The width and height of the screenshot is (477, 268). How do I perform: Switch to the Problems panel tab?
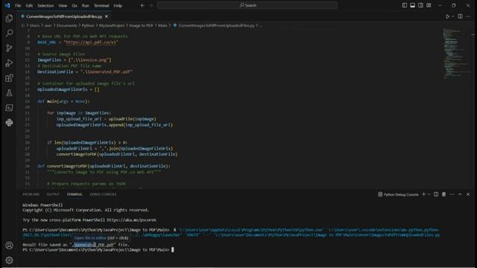[31, 194]
